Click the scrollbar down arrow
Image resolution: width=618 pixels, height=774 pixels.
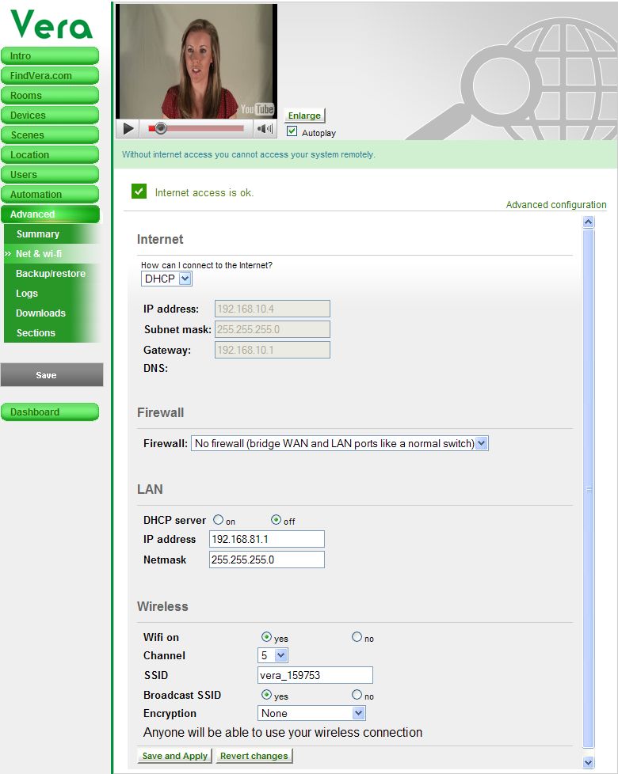[588, 762]
